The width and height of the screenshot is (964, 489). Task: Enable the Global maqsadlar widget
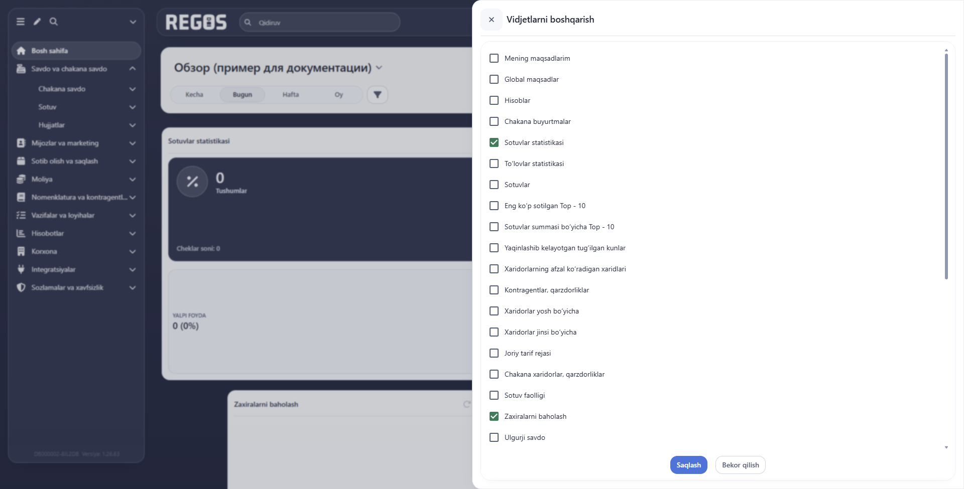[x=494, y=79]
